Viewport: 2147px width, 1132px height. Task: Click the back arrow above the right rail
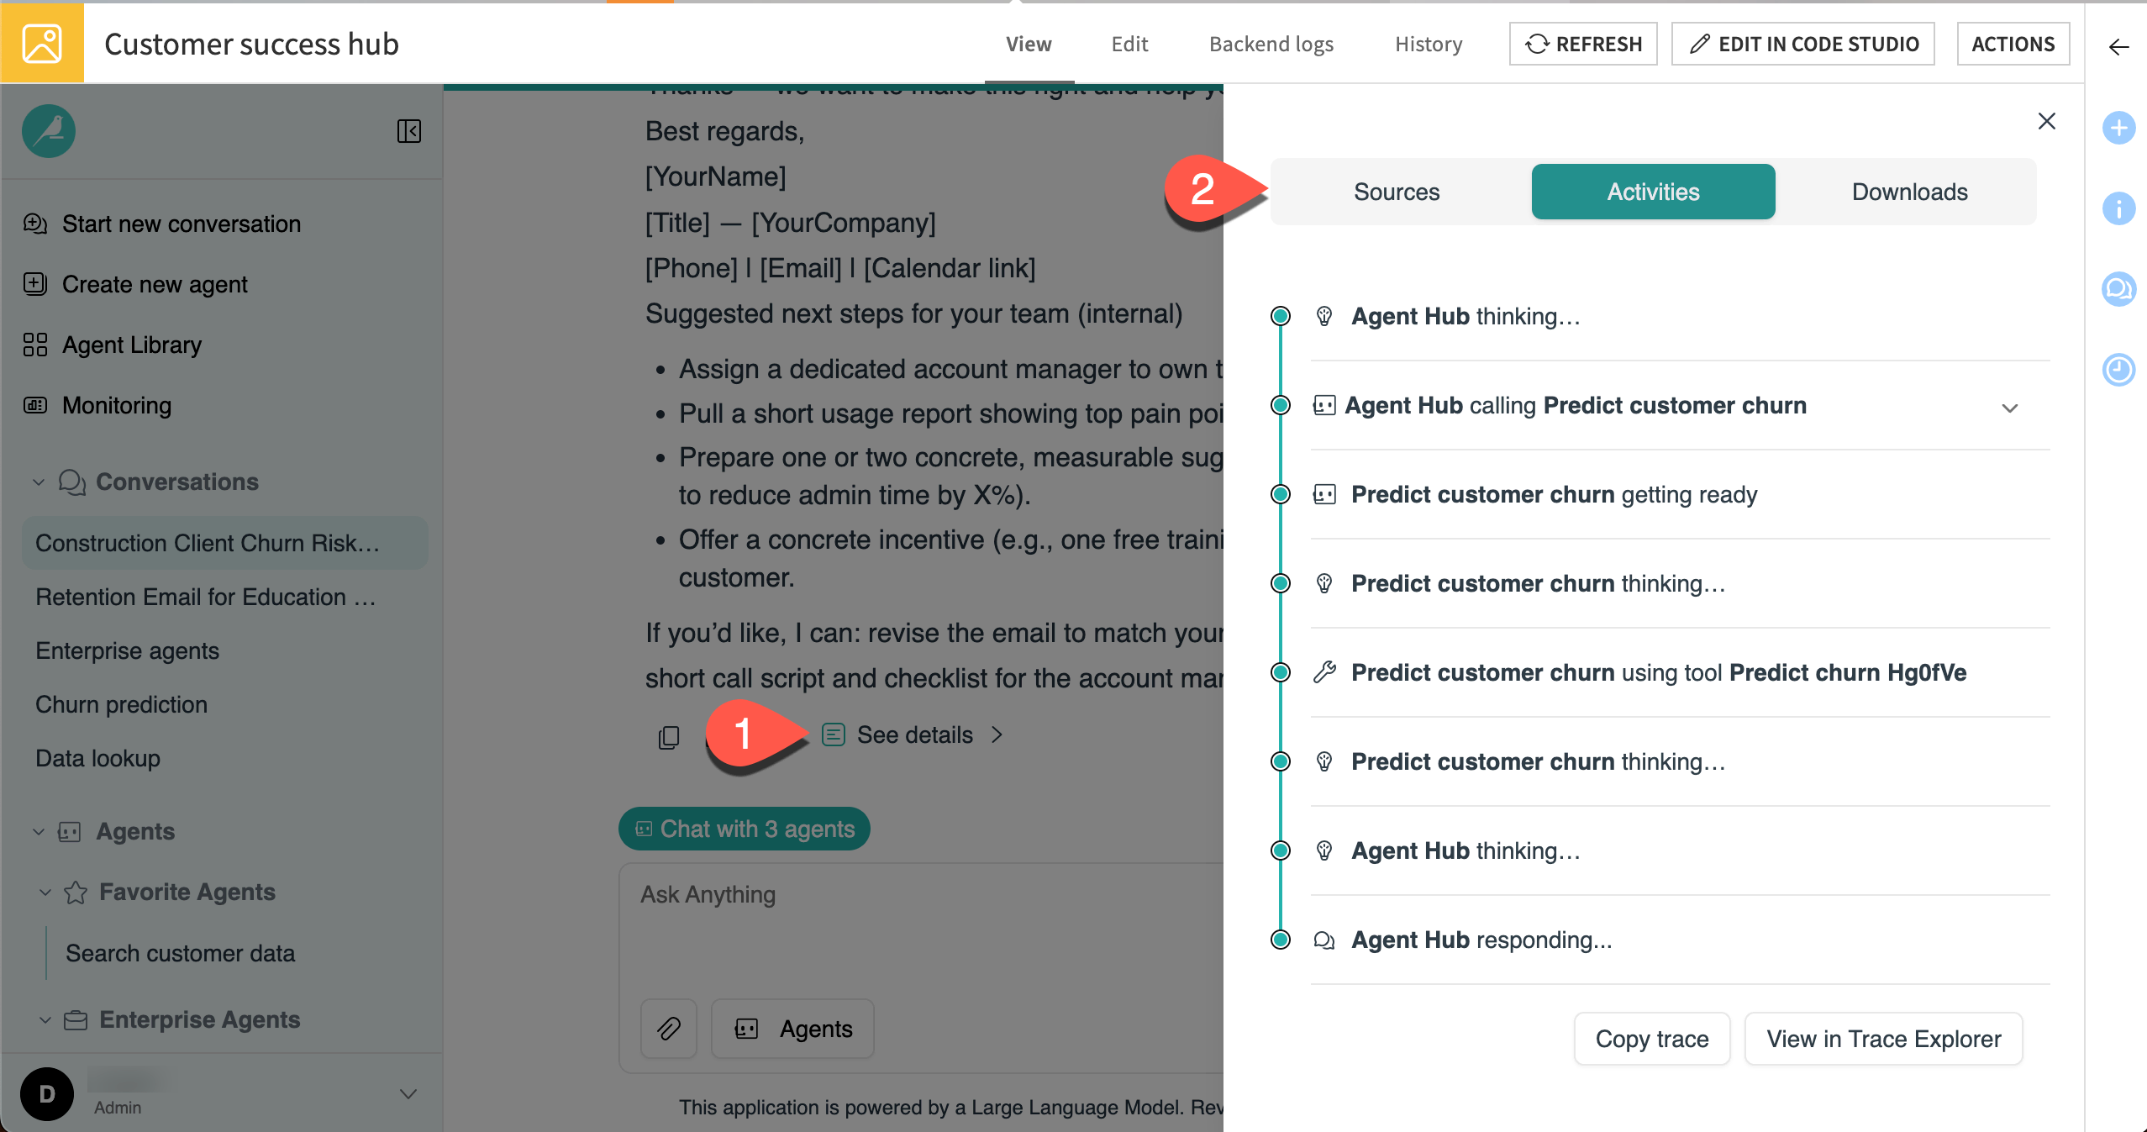[x=2117, y=48]
